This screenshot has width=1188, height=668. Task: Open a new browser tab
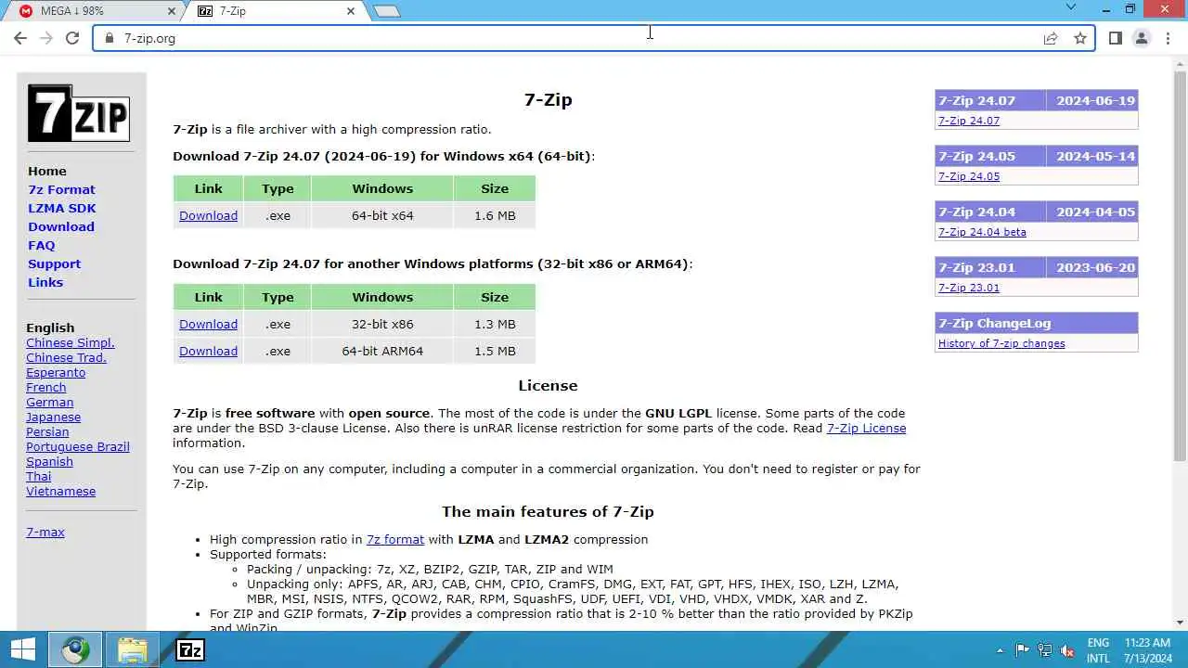(x=387, y=11)
